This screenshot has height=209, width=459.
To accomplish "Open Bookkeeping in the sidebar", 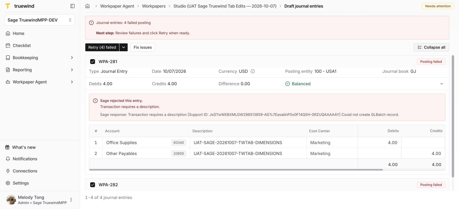I will coord(40,58).
